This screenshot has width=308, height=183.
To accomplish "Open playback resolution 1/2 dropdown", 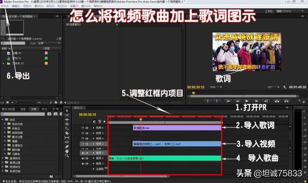I will point(273,87).
